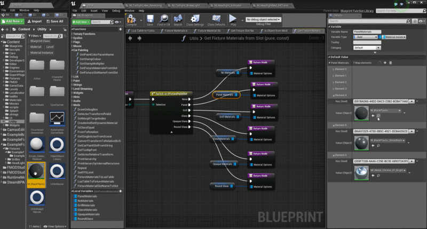Image resolution: width=427 pixels, height=229 pixels.
Task: Open M_BlackPlastic value asset dropdown
Action: [x=385, y=110]
